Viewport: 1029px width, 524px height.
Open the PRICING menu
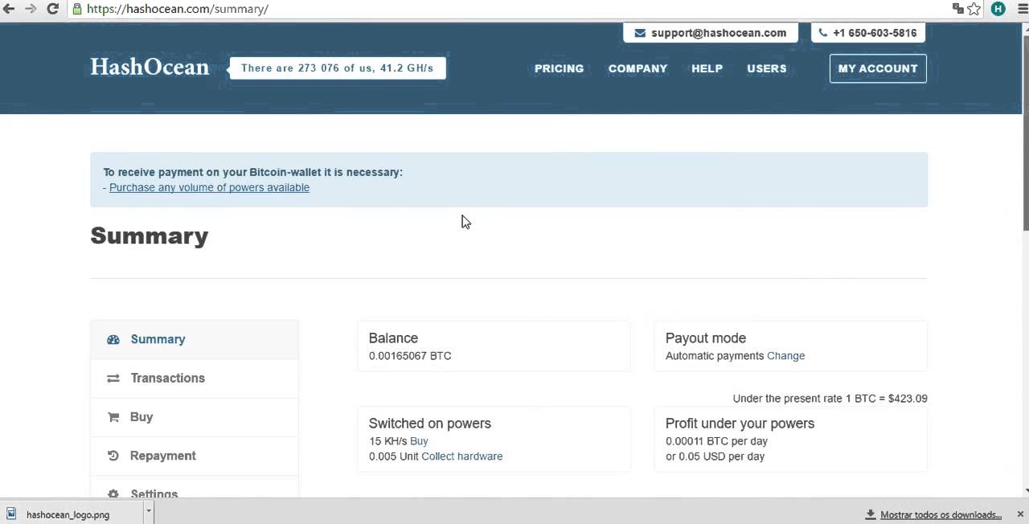(x=560, y=68)
